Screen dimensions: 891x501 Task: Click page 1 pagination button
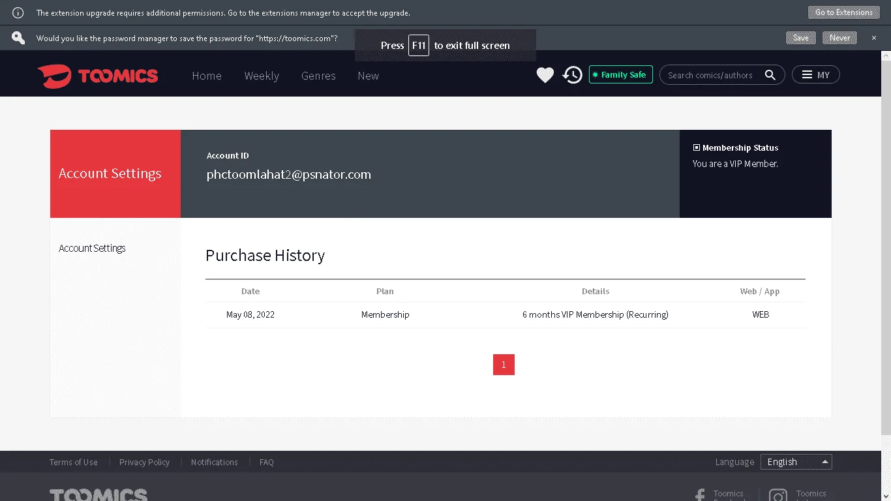(504, 365)
